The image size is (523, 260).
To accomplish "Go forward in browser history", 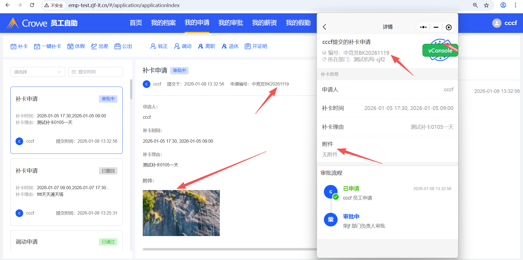I will coord(20,5).
